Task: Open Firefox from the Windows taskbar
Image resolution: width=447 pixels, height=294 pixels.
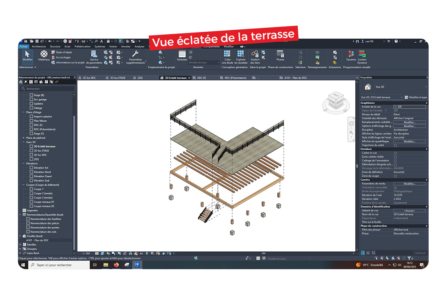Action: coord(116,265)
